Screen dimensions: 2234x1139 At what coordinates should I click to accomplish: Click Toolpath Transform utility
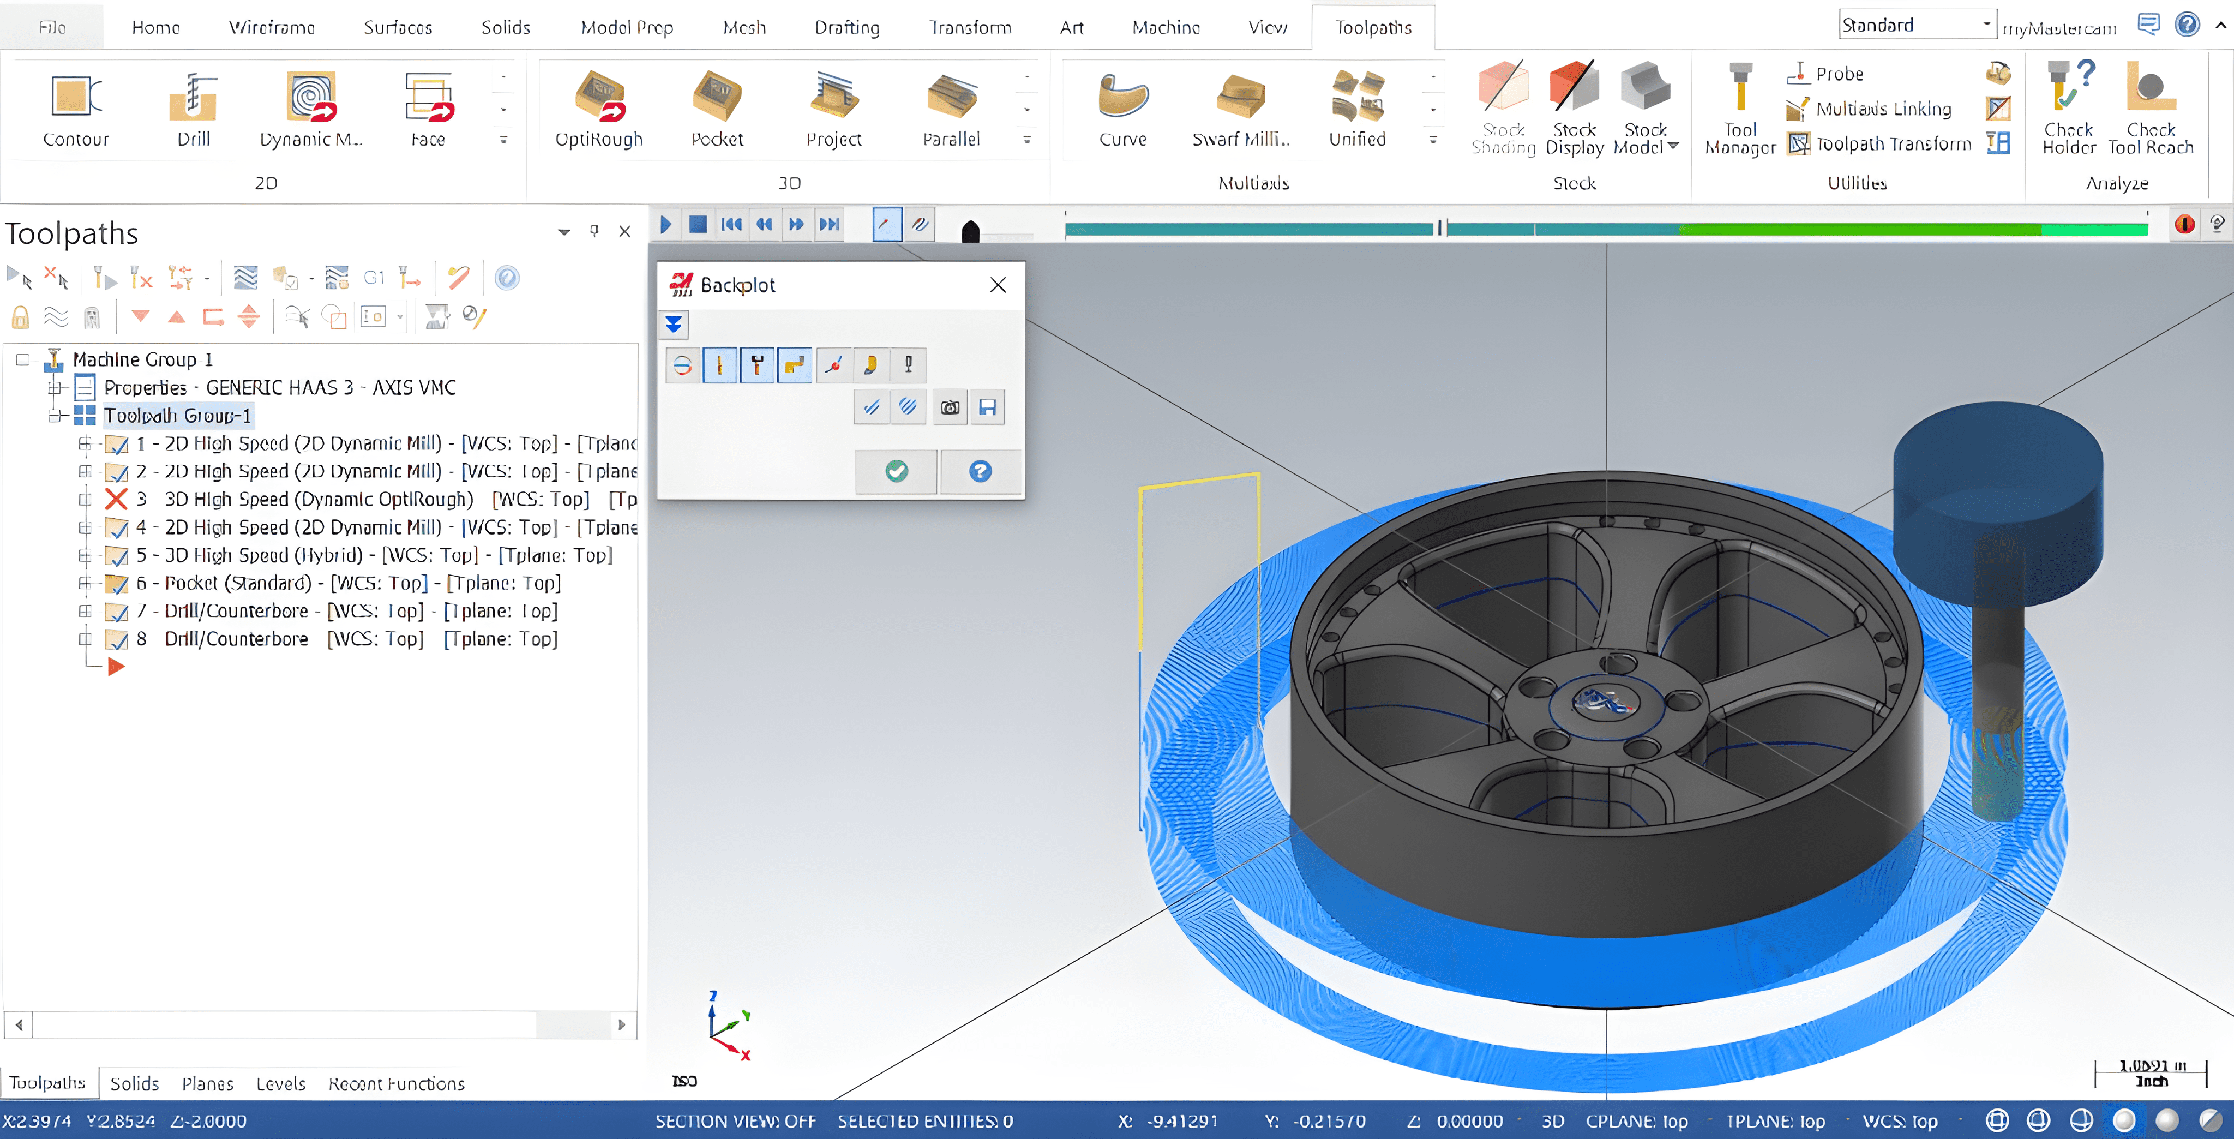[x=1882, y=144]
